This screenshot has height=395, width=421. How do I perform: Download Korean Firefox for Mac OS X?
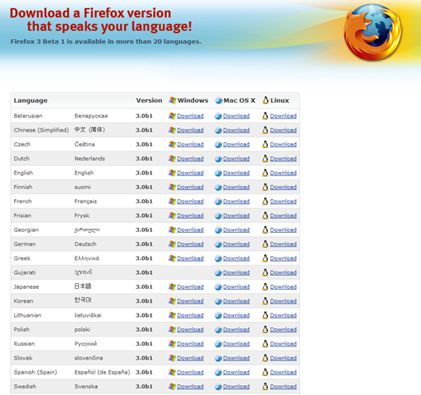[236, 301]
